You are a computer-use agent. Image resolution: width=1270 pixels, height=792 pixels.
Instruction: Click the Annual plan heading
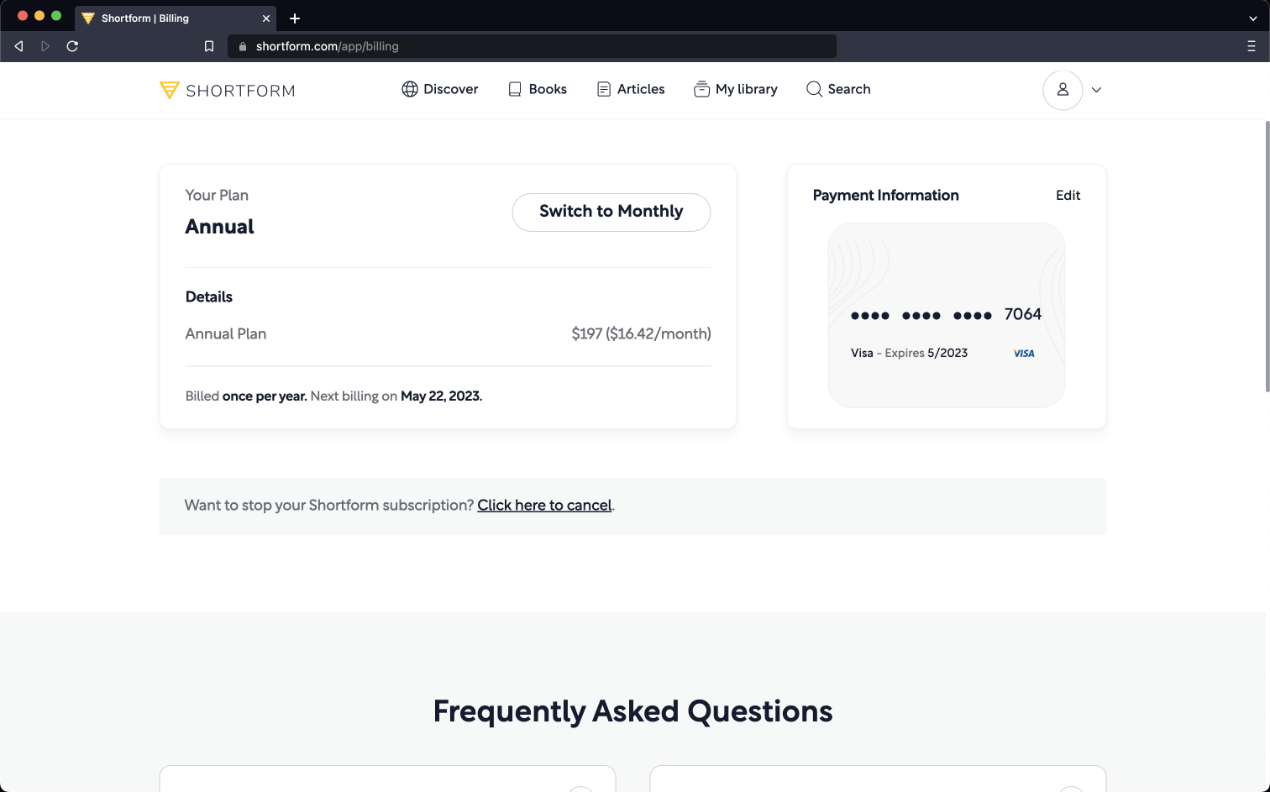(219, 227)
